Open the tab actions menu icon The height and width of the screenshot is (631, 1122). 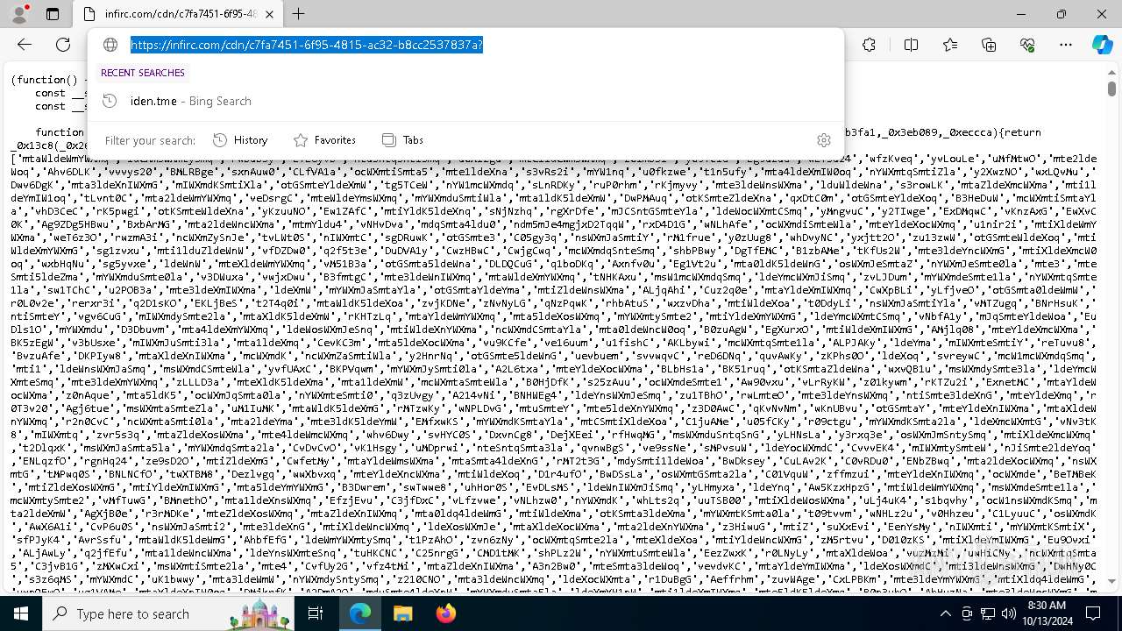[52, 14]
